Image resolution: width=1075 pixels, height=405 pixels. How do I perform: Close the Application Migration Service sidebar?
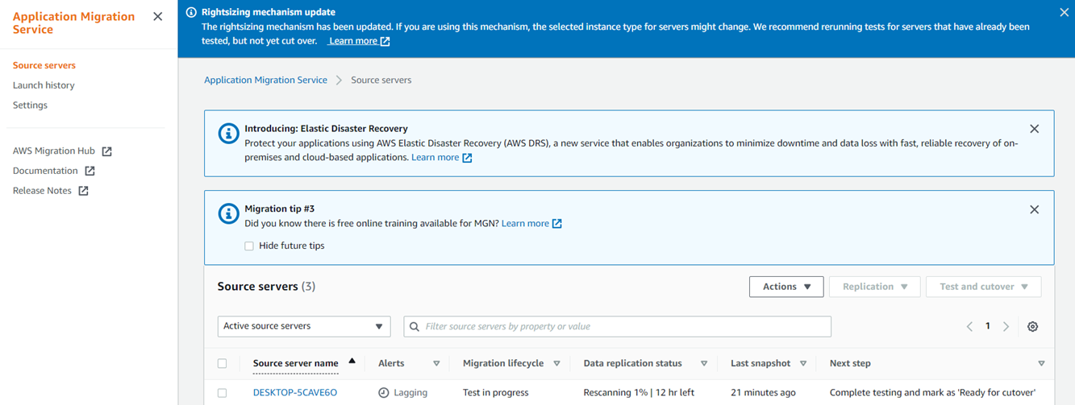click(x=157, y=17)
